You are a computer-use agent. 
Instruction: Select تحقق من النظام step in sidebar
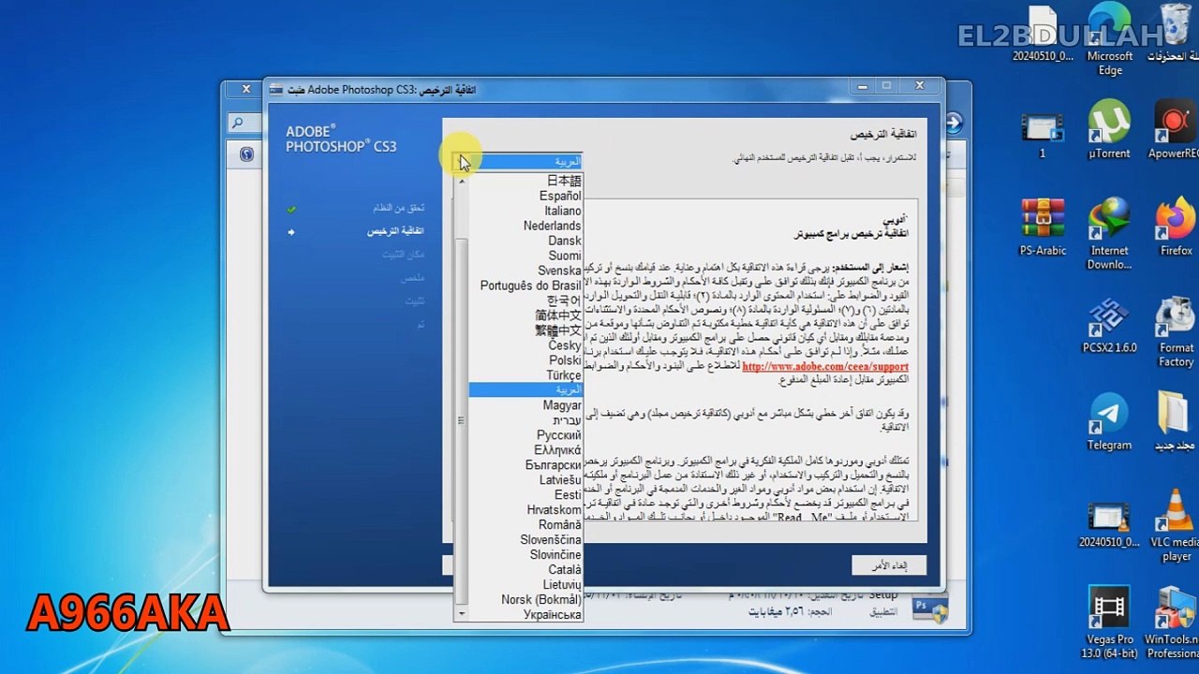pyautogui.click(x=398, y=208)
